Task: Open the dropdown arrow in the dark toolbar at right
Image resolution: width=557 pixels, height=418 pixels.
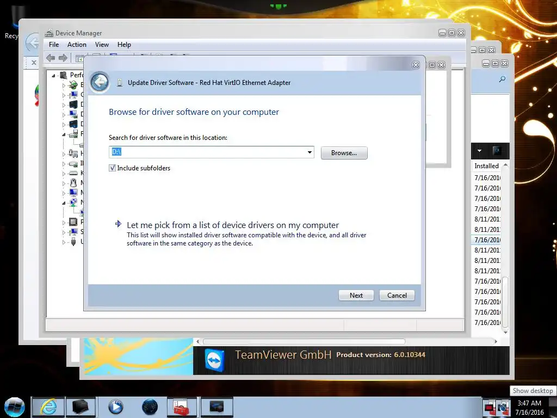Action: pyautogui.click(x=480, y=151)
